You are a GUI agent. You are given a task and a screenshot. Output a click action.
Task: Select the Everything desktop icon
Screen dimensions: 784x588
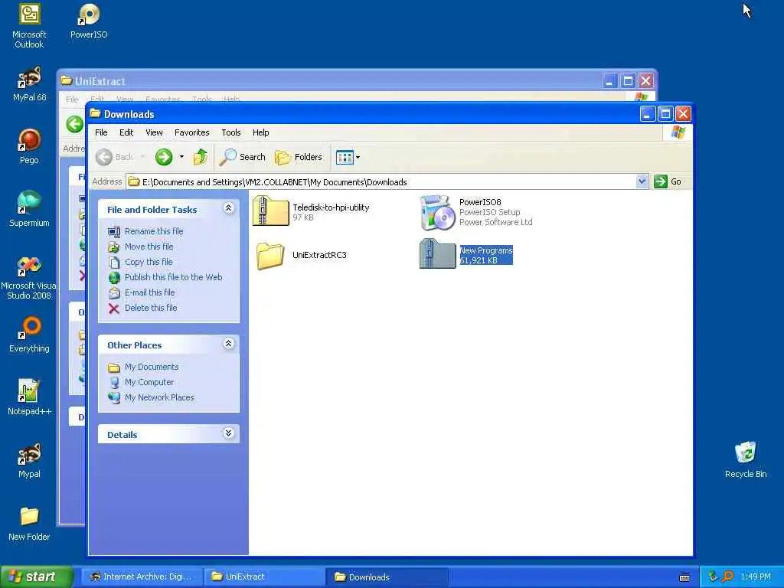pyautogui.click(x=30, y=335)
